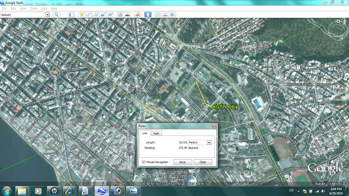Save the ruler measurement

(x=182, y=162)
